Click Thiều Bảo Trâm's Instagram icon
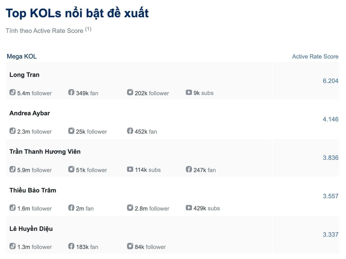The height and width of the screenshot is (259, 346). [x=130, y=207]
